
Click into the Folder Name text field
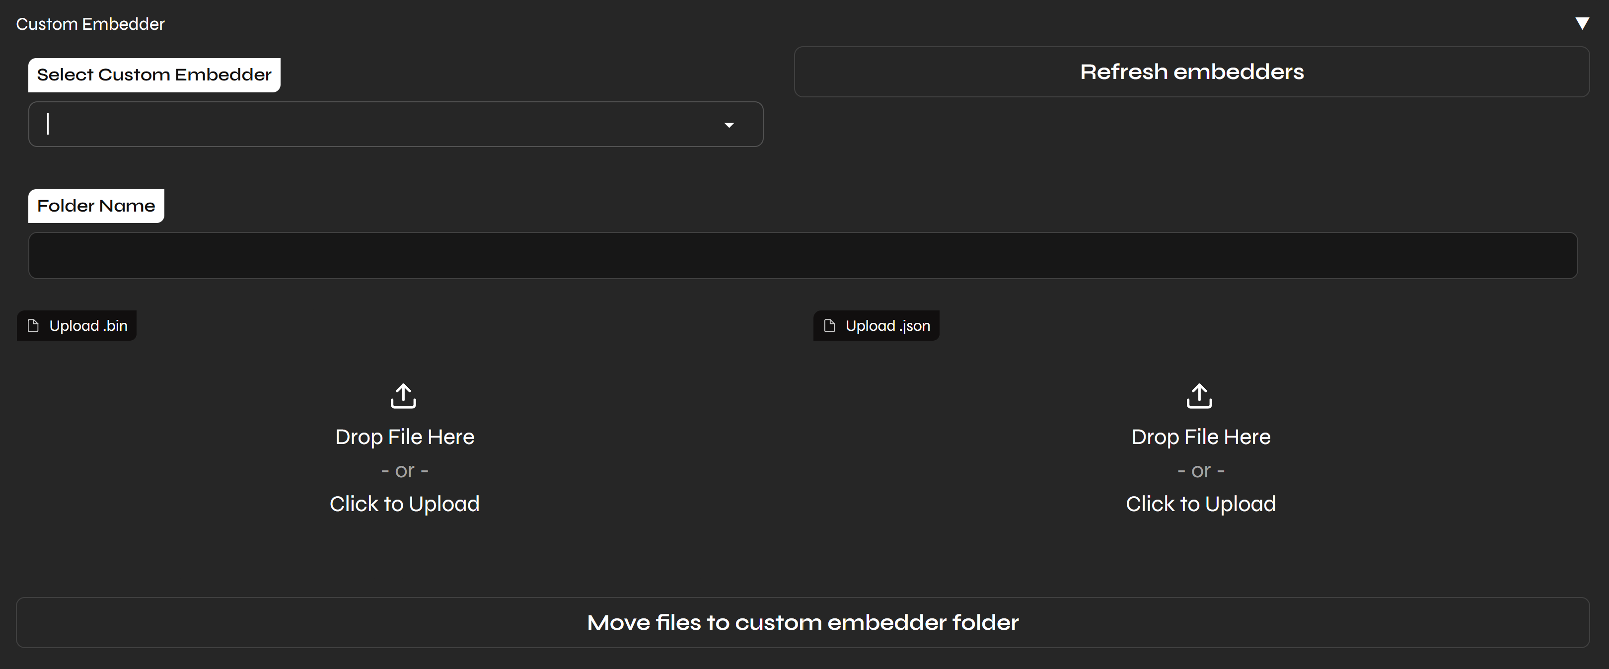803,255
